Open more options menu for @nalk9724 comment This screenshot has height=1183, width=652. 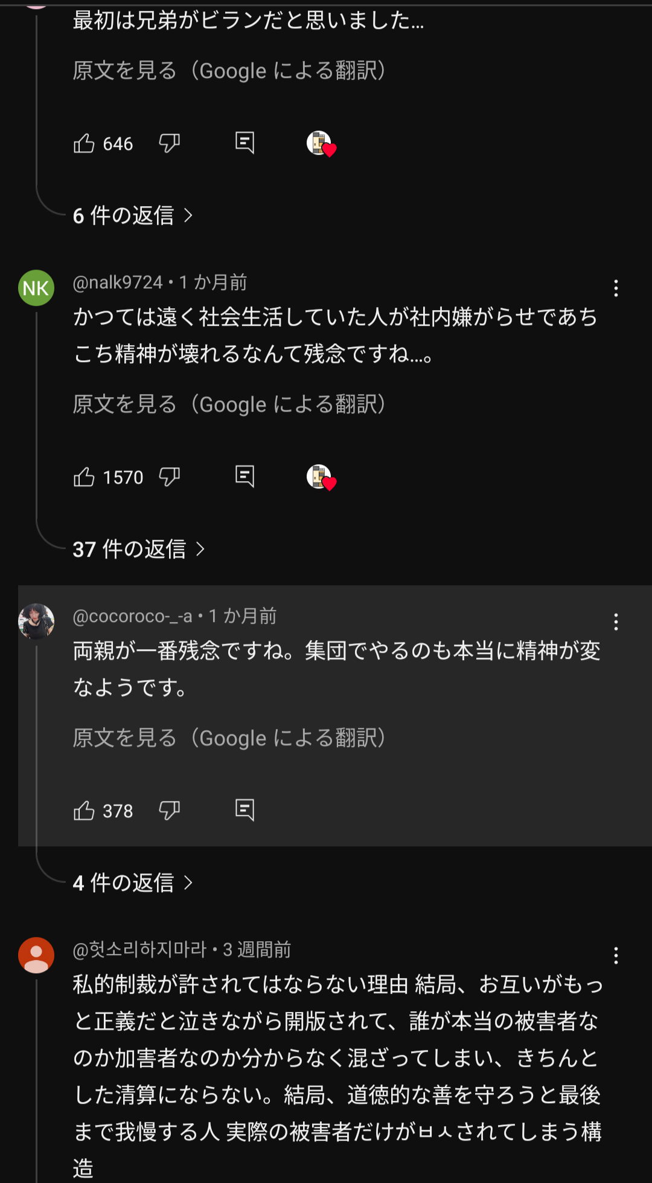616,288
